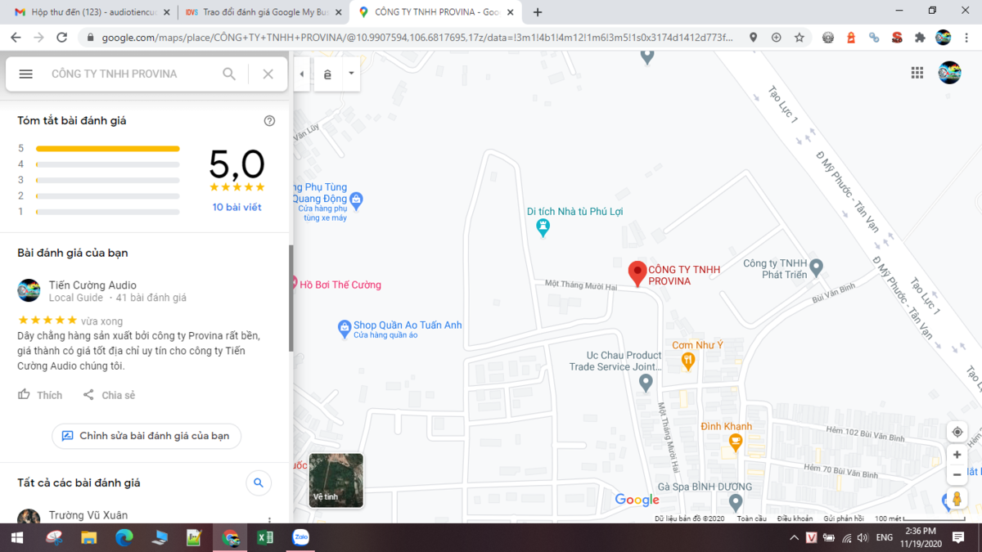
Task: Click the Uc Chau Product marker pin
Action: click(x=646, y=381)
